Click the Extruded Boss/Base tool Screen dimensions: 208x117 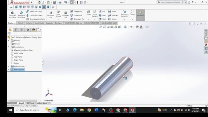coord(12,15)
